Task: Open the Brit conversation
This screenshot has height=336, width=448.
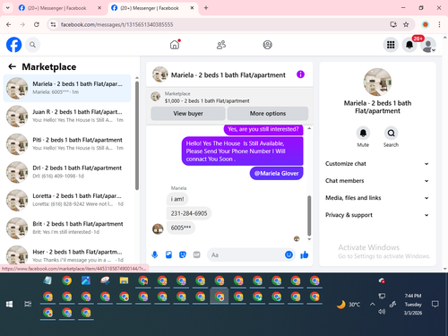Action: tap(67, 228)
